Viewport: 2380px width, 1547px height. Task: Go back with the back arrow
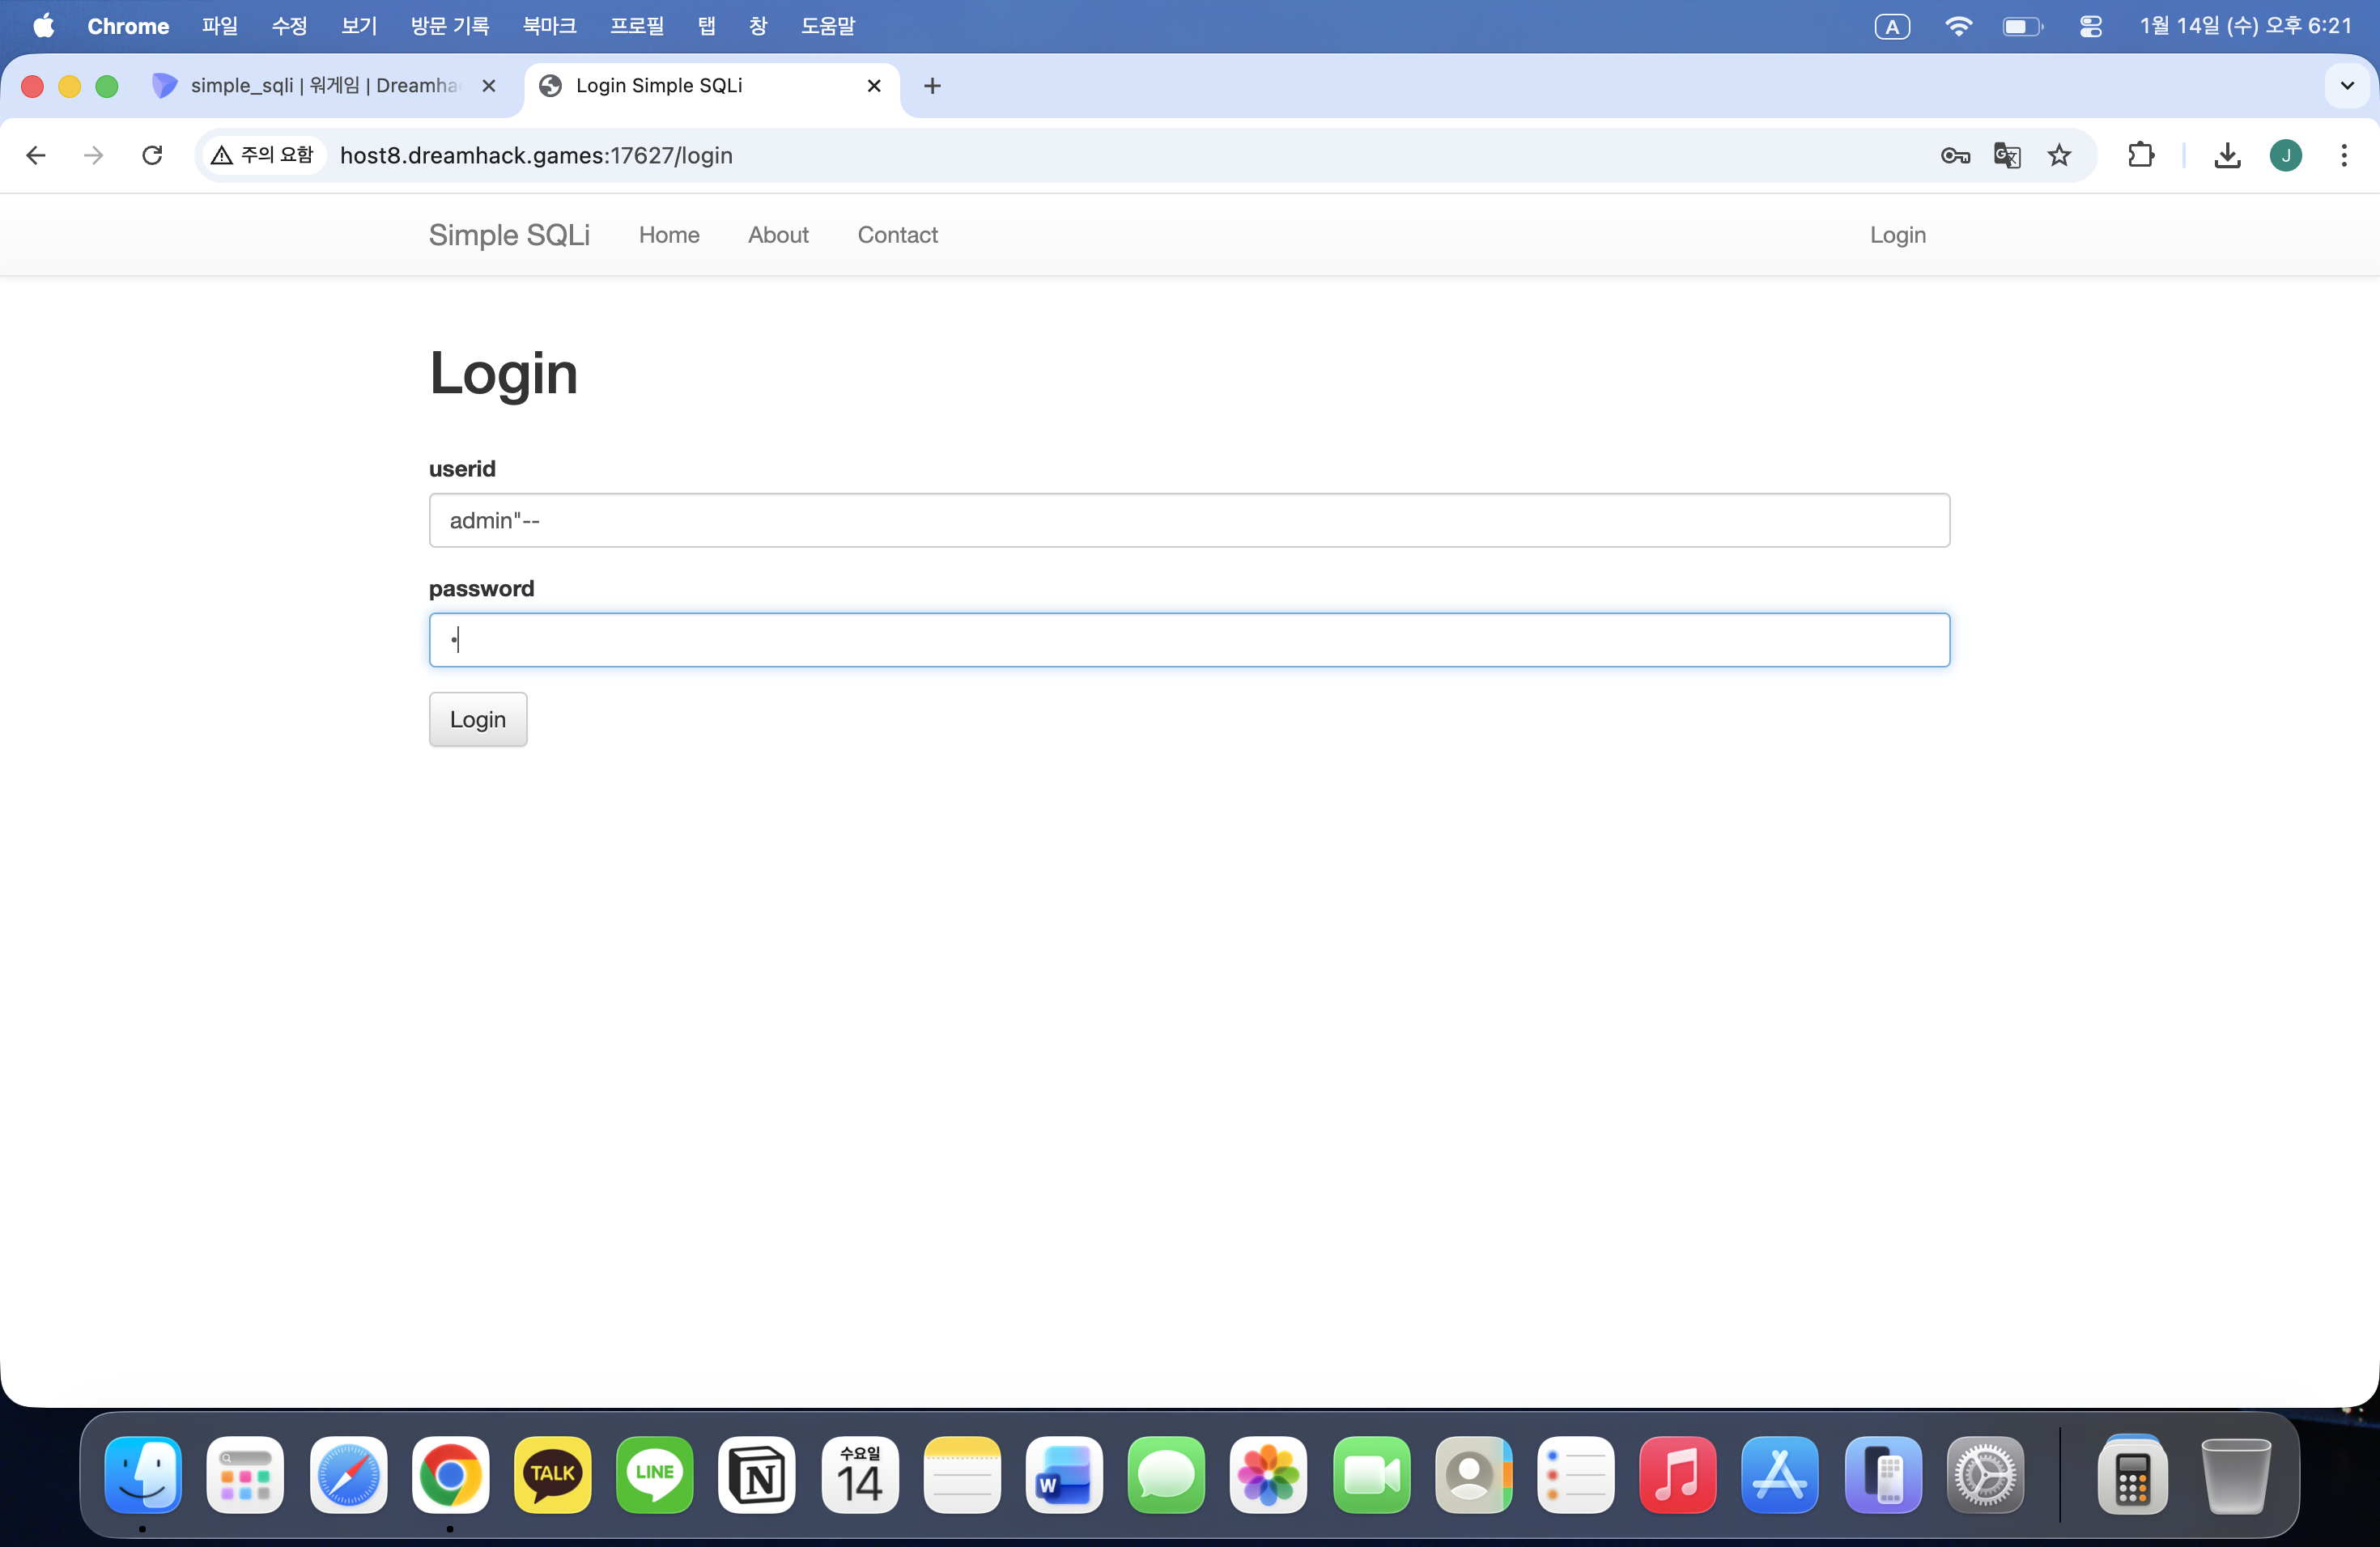point(36,155)
